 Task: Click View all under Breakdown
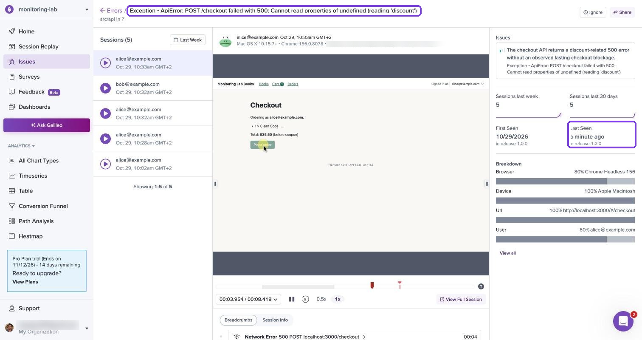(x=508, y=253)
